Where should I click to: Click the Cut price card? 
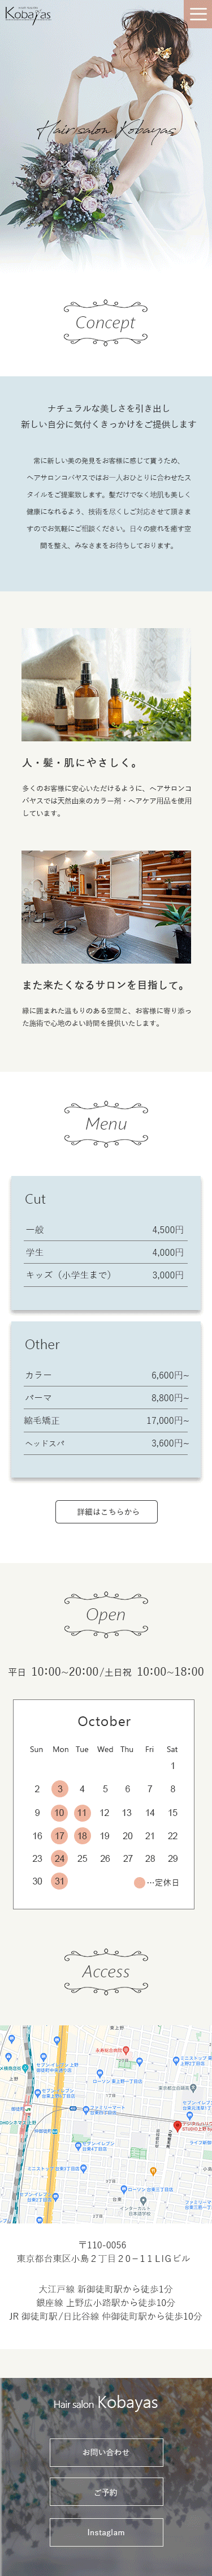coord(106,1243)
